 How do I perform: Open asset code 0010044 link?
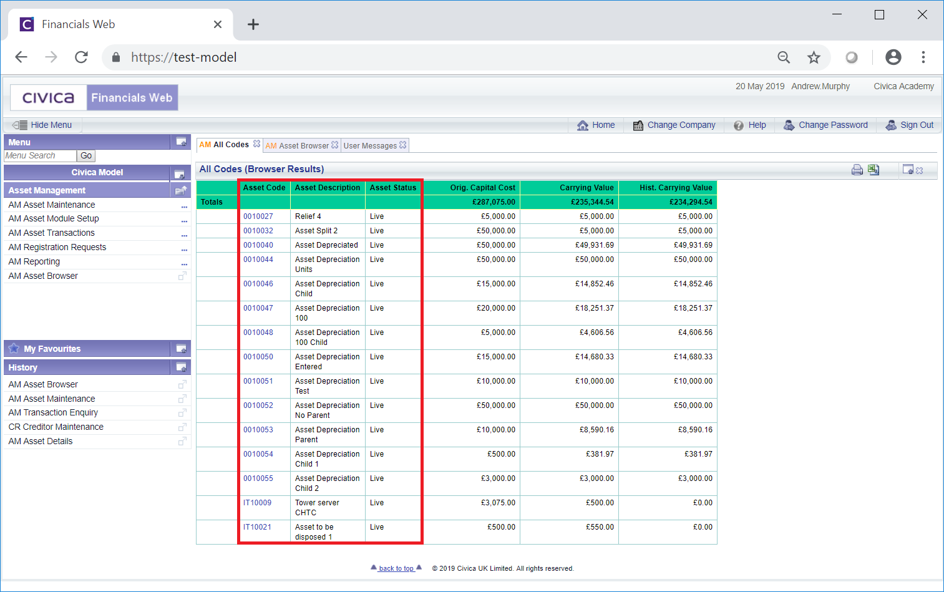tap(258, 260)
